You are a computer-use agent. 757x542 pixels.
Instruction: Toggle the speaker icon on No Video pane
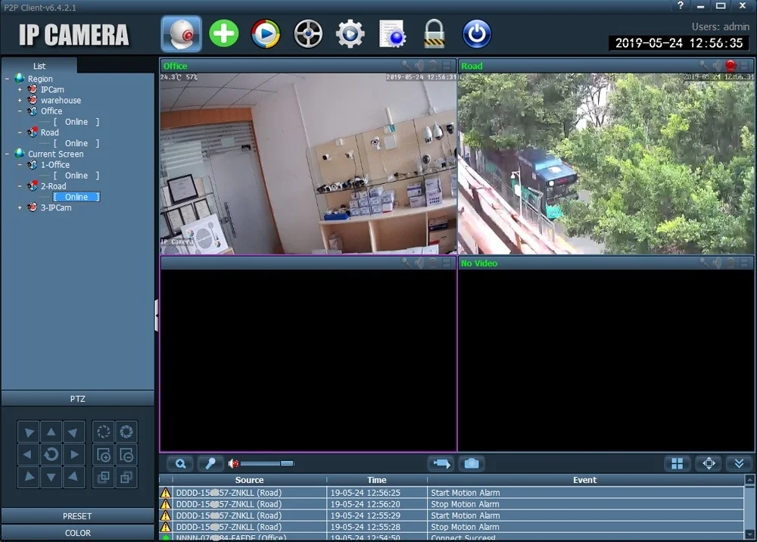[718, 263]
